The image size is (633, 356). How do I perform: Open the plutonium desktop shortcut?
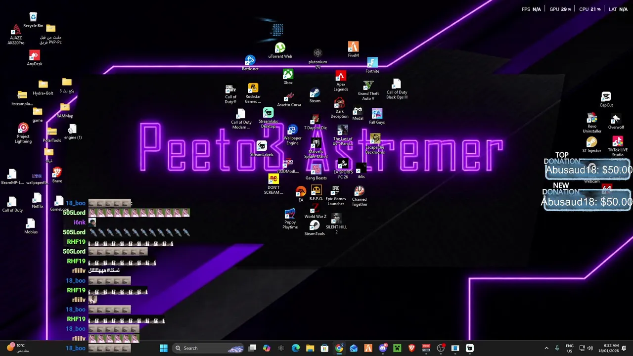click(317, 58)
